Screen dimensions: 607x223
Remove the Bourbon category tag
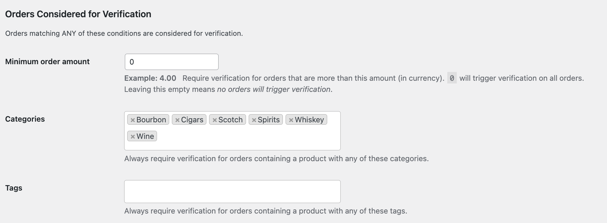coord(133,120)
